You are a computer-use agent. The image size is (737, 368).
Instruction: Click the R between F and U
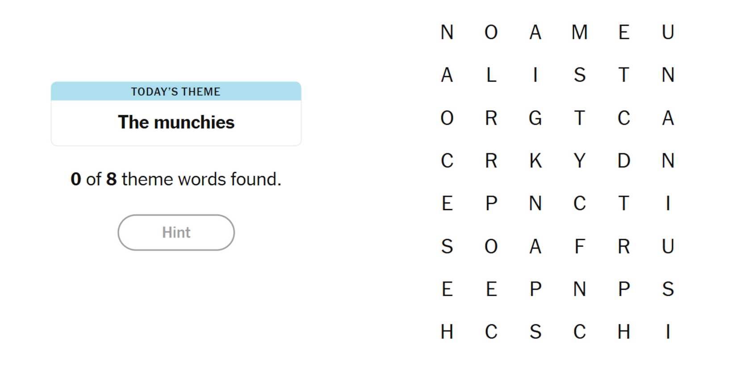click(624, 246)
